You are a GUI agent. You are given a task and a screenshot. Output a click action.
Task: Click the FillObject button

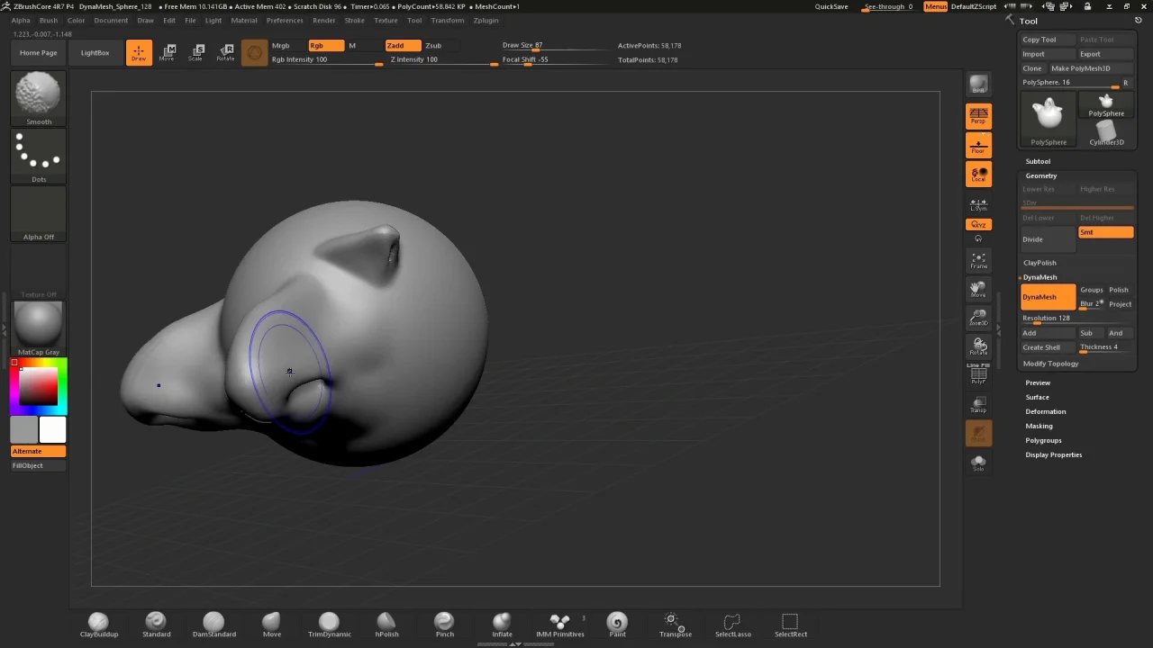(38, 465)
